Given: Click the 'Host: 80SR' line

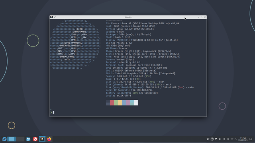Looking at the screenshot, I should tap(130, 26).
